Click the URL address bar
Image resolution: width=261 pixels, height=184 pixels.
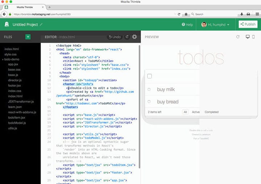coord(93,14)
